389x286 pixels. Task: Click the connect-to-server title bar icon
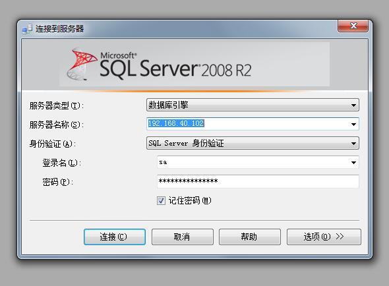[x=27, y=28]
